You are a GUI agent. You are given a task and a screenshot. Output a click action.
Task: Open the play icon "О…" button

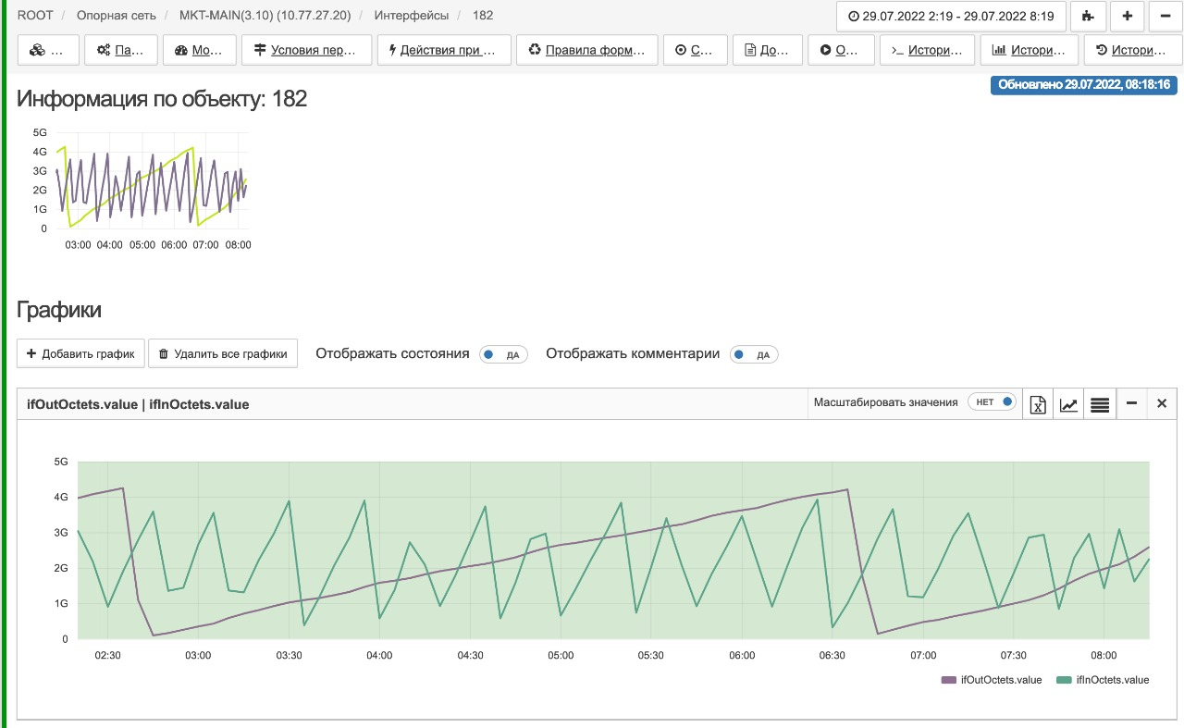click(841, 50)
